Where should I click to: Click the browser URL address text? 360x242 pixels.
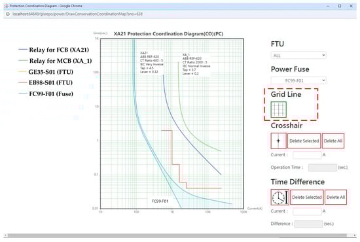coord(77,14)
